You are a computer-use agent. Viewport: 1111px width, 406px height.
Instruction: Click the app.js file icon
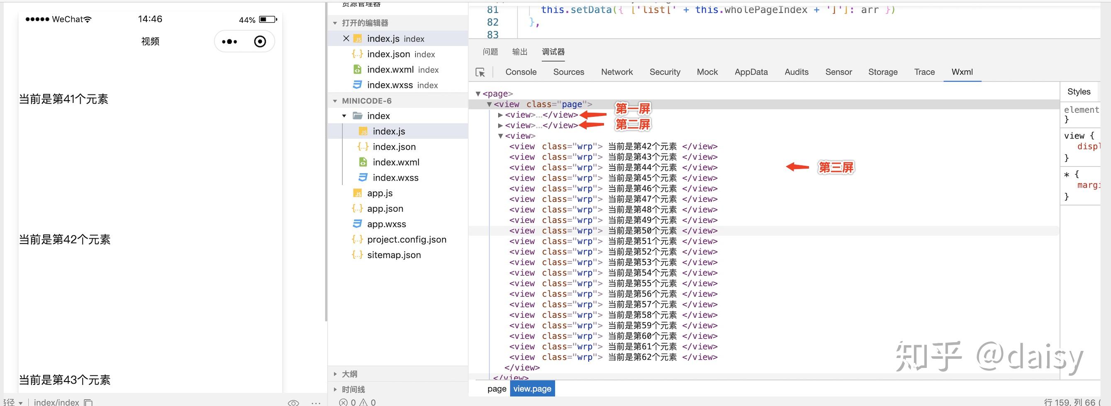point(357,193)
